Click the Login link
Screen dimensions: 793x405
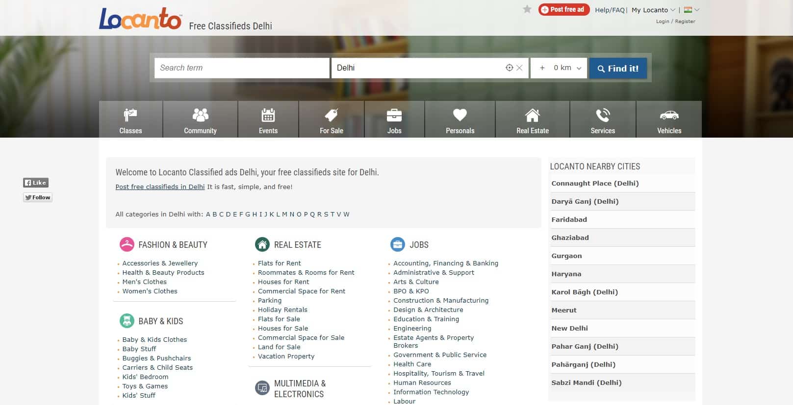tap(663, 22)
